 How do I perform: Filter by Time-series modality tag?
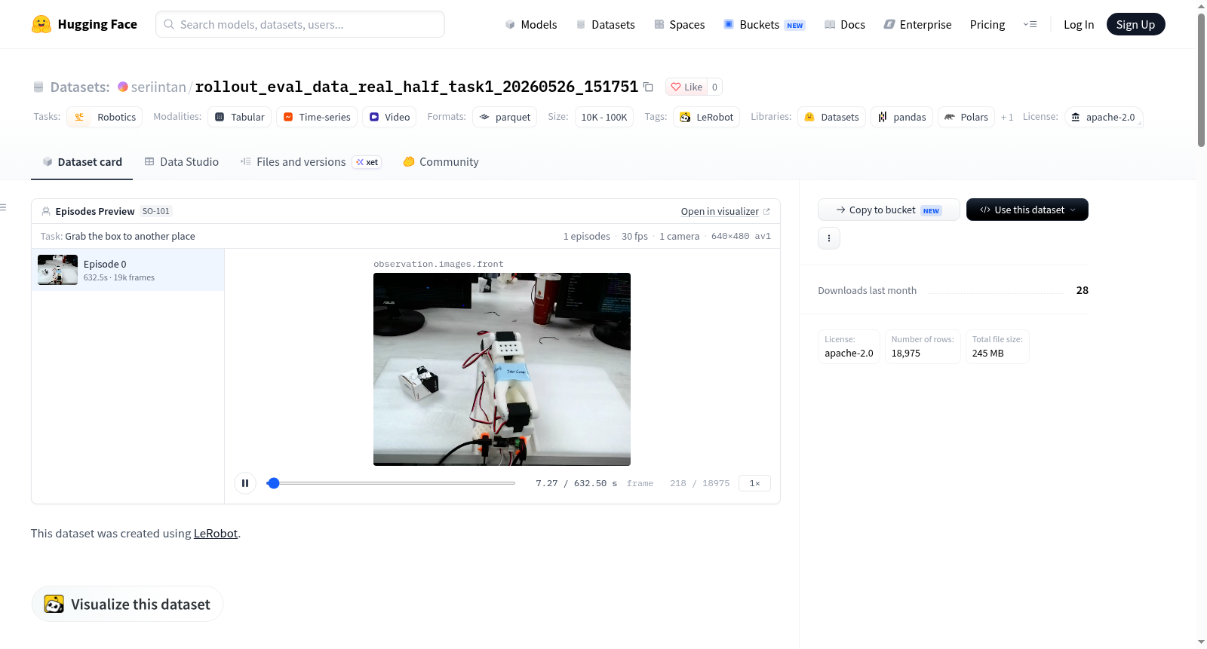(317, 117)
